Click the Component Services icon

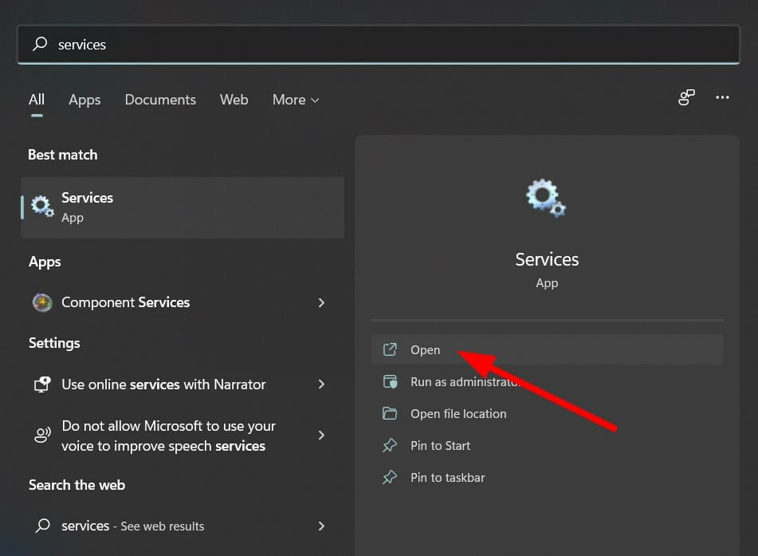tap(41, 302)
